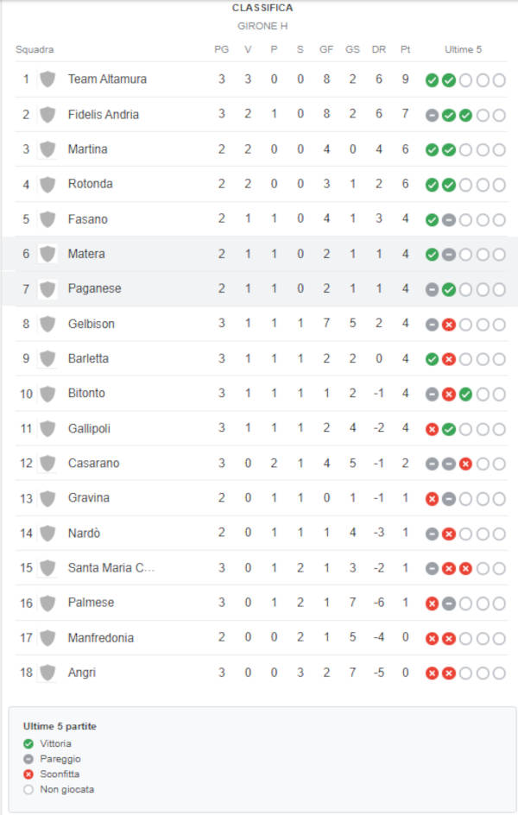Viewport: 518px width, 815px height.
Task: Click the Fidelis Andria shield crest icon
Action: [x=47, y=114]
